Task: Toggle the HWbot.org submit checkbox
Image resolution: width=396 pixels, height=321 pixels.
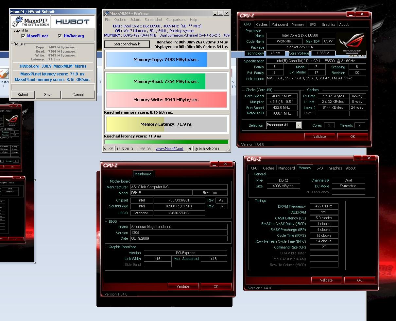Action: [x=60, y=36]
